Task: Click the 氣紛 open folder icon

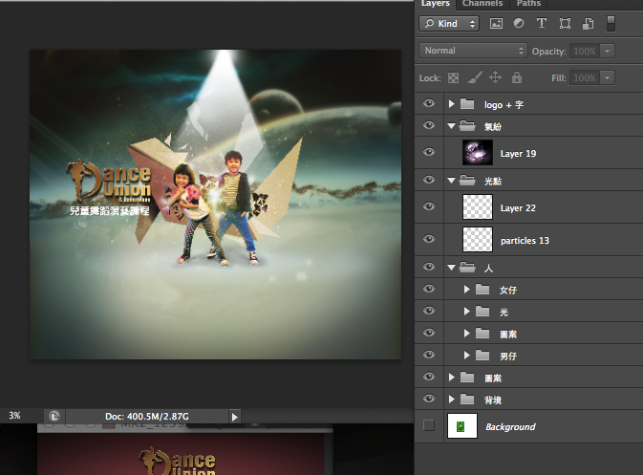Action: click(467, 125)
